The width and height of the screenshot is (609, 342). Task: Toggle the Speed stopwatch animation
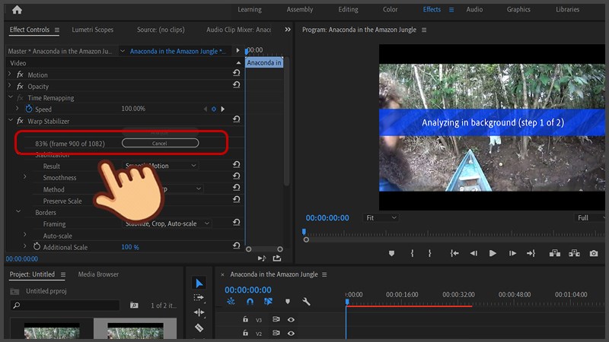click(28, 109)
